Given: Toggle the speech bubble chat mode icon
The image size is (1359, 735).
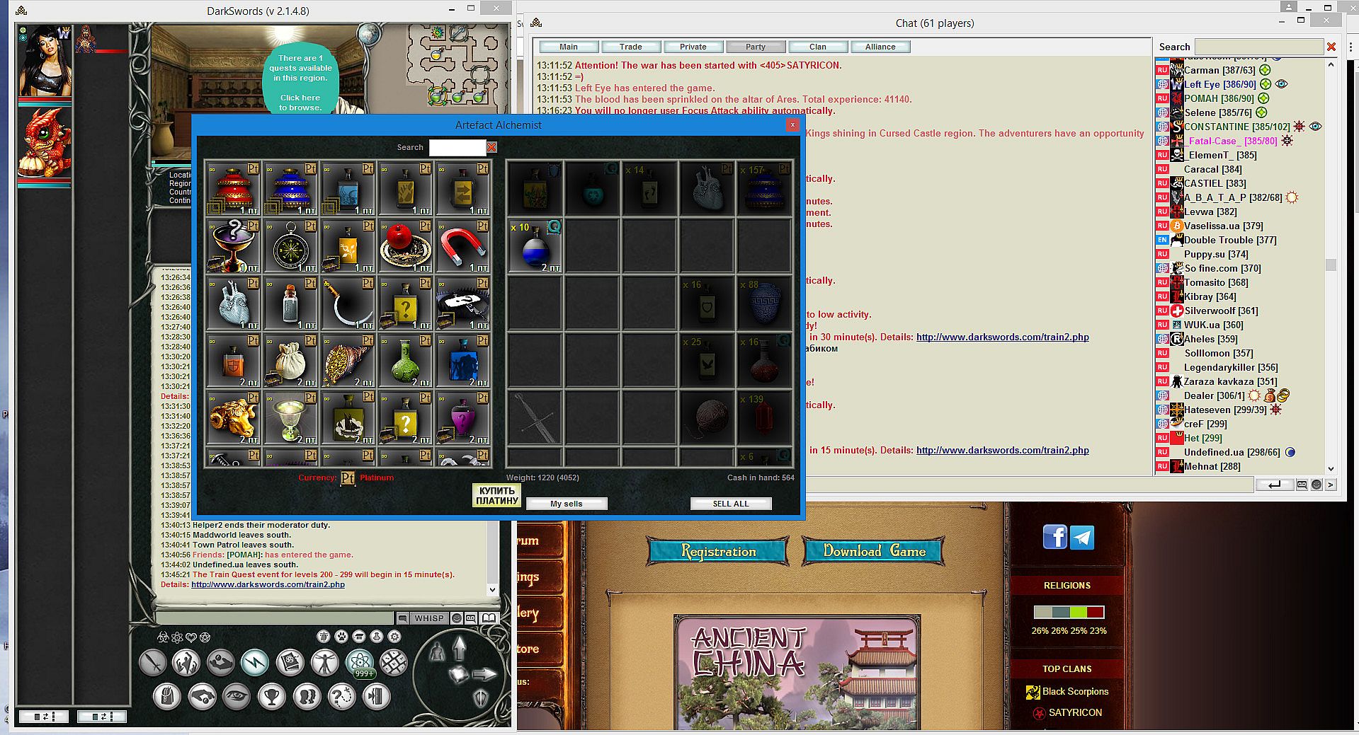Looking at the screenshot, I should tap(402, 618).
